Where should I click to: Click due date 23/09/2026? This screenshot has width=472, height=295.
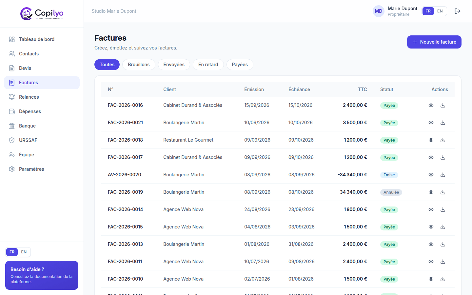pyautogui.click(x=302, y=209)
